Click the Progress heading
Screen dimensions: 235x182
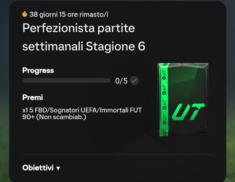click(x=38, y=70)
